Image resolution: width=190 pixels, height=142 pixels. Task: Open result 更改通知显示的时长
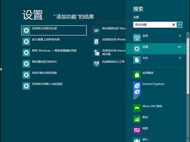pos(44,62)
